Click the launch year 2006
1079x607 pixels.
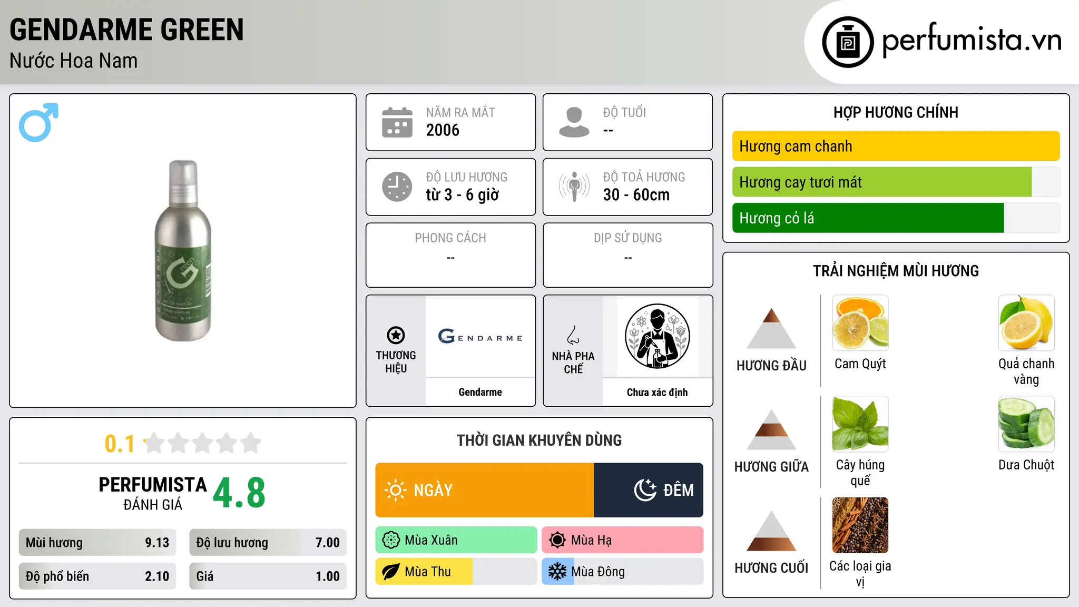click(443, 130)
